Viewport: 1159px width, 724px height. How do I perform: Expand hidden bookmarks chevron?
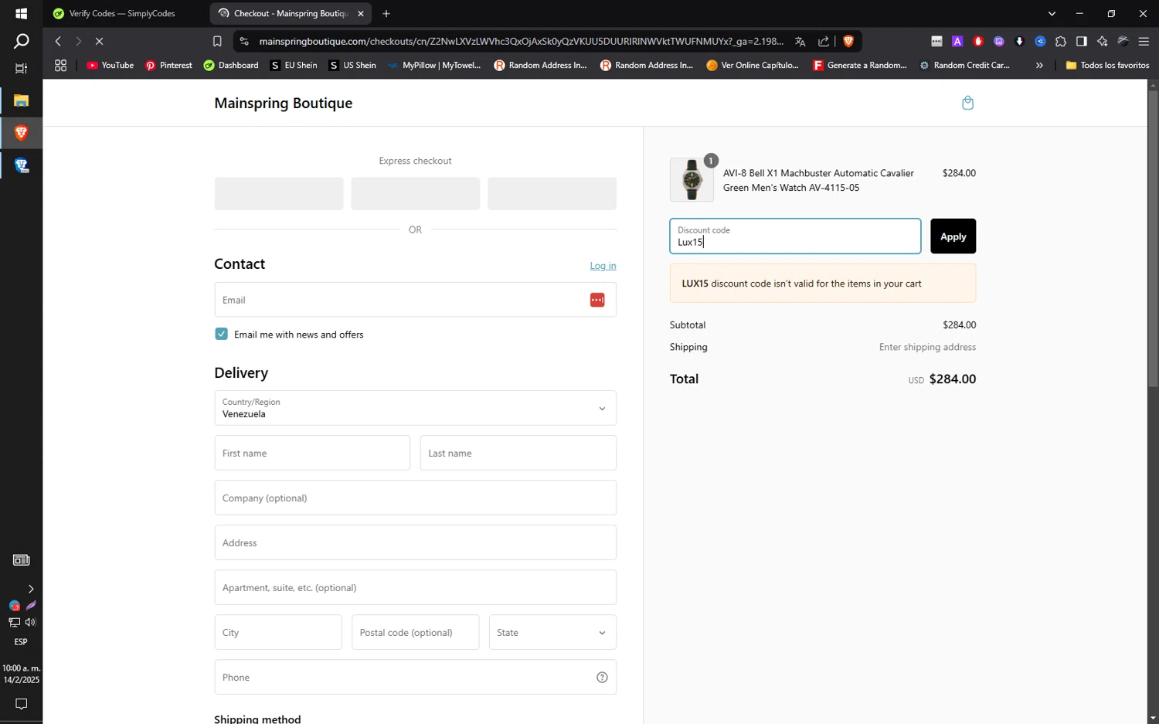tap(1039, 66)
